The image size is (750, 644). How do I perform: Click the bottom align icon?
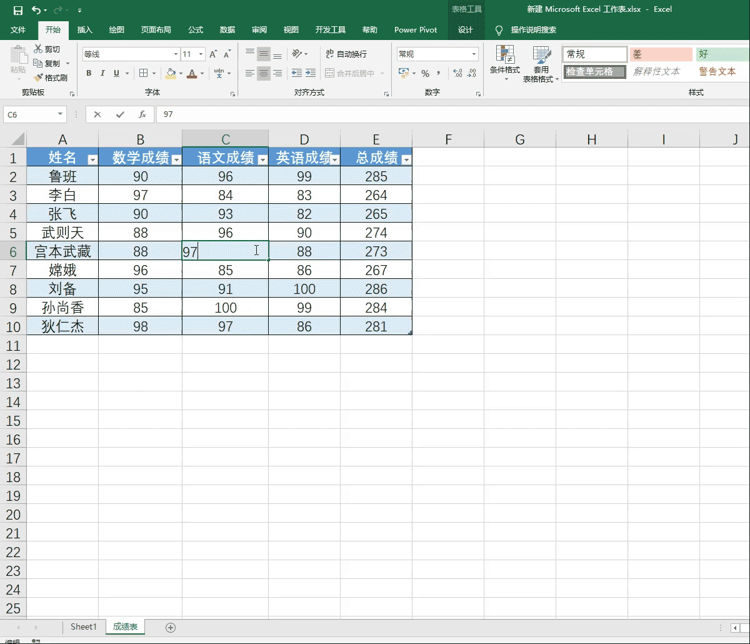(x=277, y=54)
